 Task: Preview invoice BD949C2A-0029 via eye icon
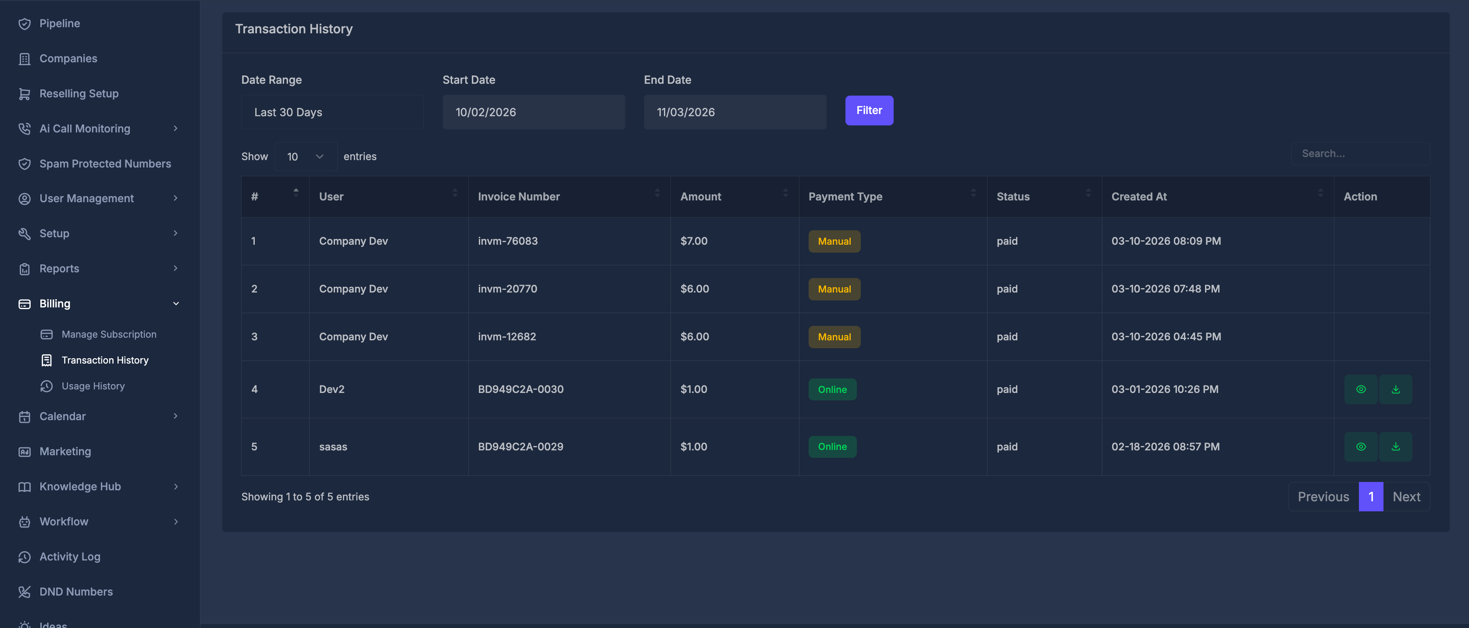pyautogui.click(x=1362, y=446)
